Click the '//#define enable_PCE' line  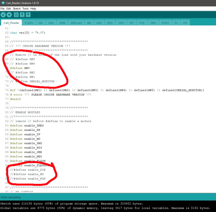(28, 170)
